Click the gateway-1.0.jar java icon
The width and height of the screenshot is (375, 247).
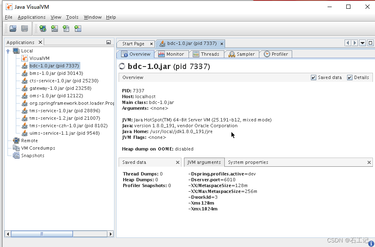pyautogui.click(x=25, y=88)
